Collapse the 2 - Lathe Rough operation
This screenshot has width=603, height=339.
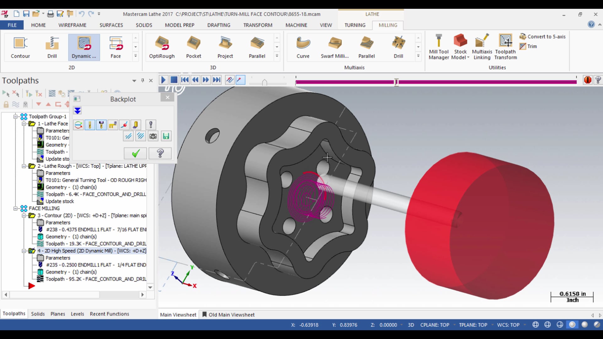click(24, 166)
